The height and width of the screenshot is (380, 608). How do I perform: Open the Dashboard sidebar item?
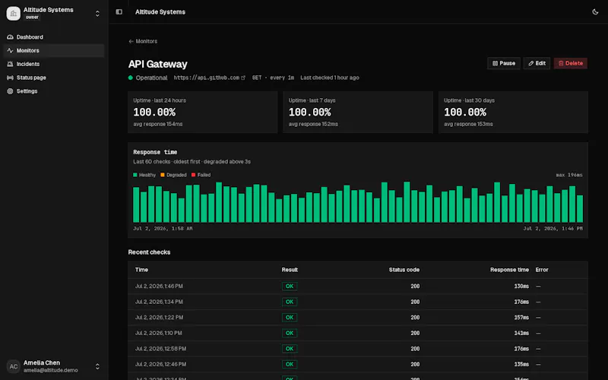point(53,36)
